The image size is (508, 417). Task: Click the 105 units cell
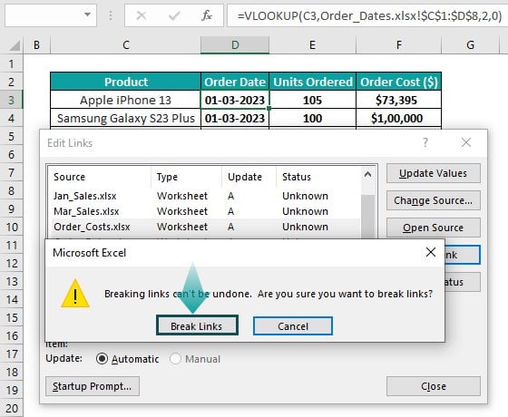(313, 100)
